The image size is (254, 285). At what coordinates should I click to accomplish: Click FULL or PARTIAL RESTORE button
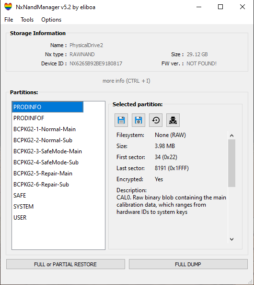(x=66, y=264)
